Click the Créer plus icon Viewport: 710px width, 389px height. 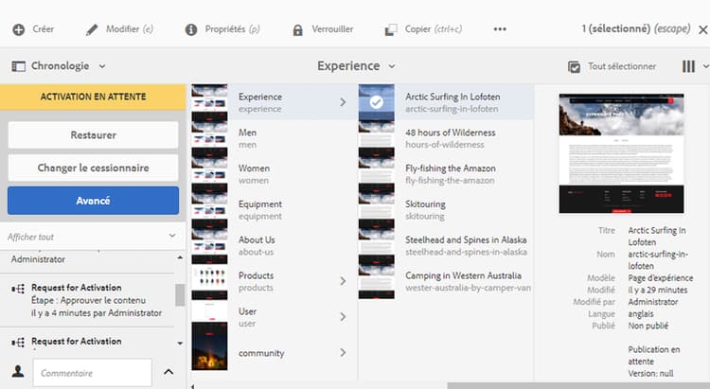19,30
